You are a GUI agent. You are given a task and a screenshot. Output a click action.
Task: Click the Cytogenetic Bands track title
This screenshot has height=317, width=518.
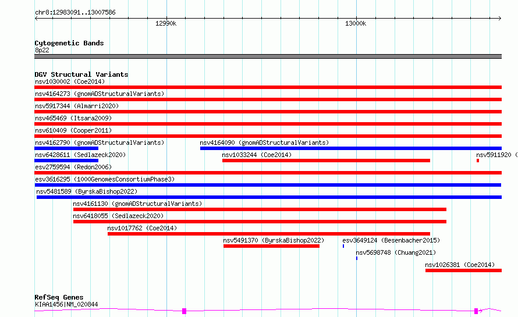[69, 43]
